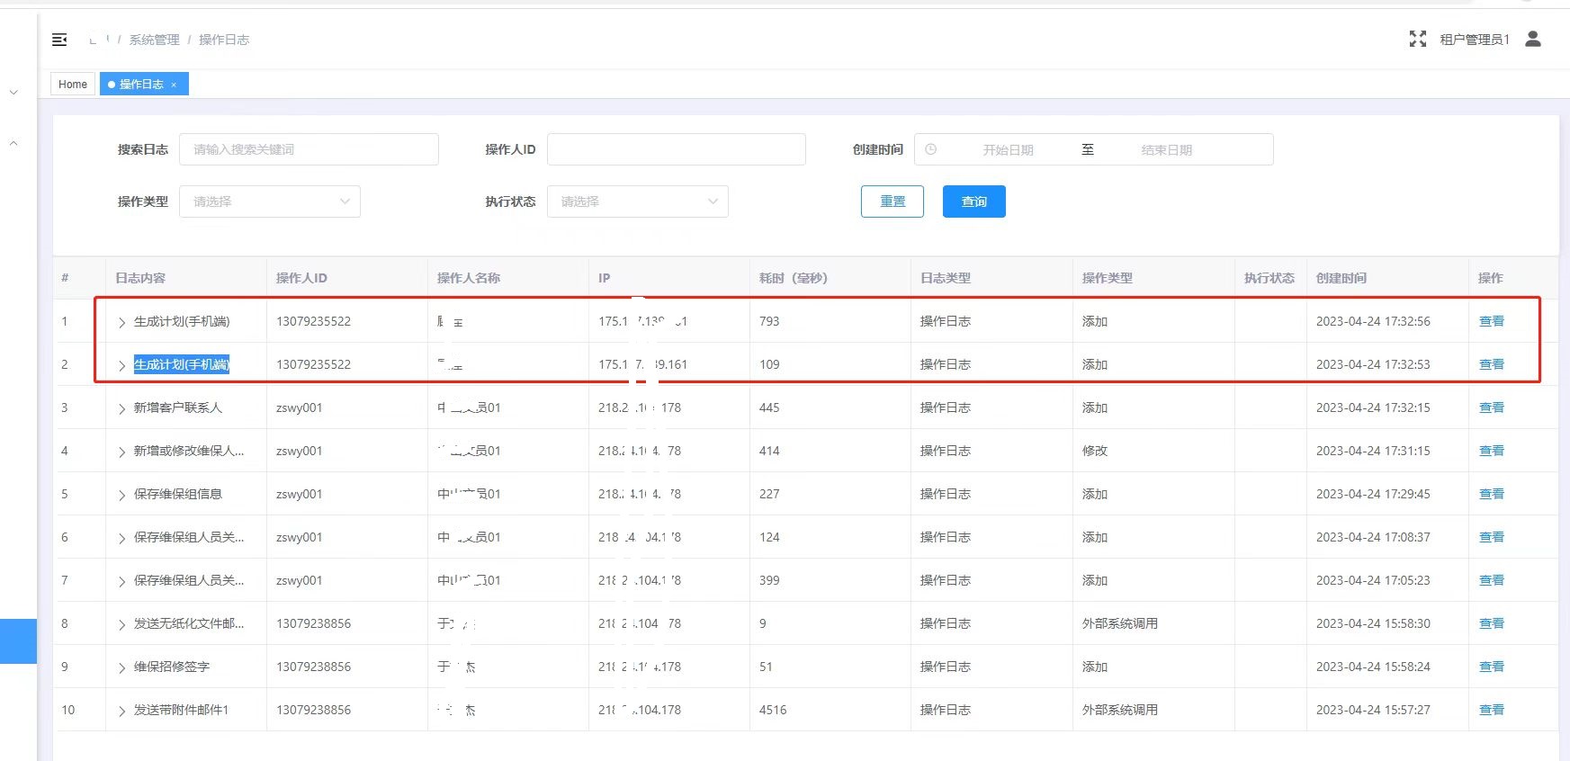Click the fullscreen toggle icon
Screen dimensions: 1570x761
tap(1418, 39)
